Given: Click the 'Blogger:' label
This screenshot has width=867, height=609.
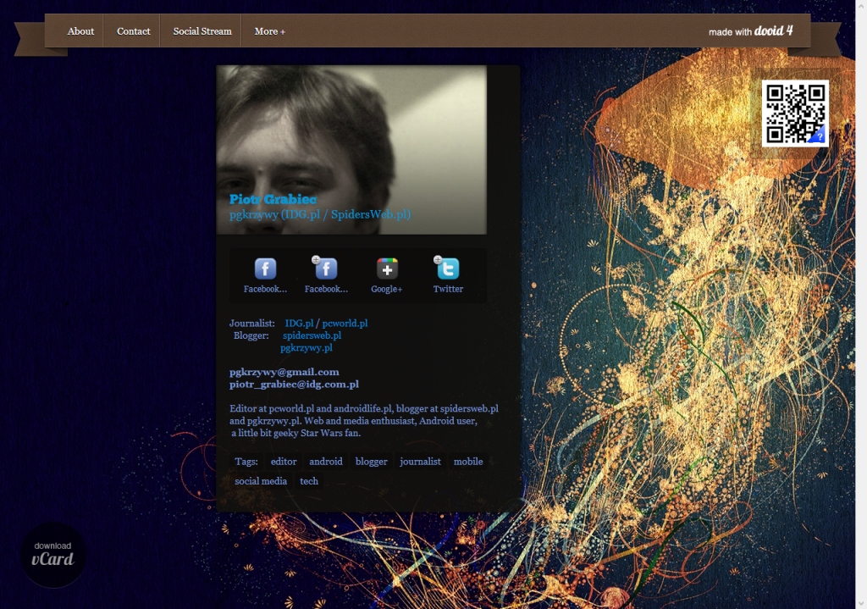Looking at the screenshot, I should (x=251, y=335).
